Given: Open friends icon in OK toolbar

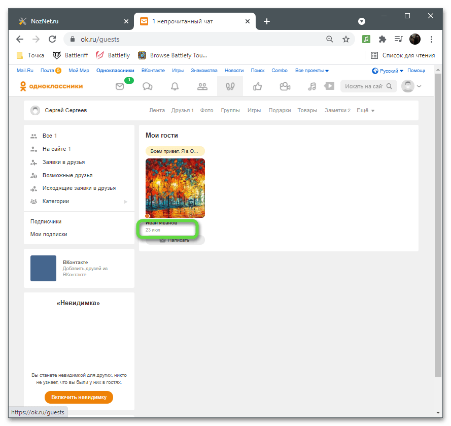Looking at the screenshot, I should 202,86.
